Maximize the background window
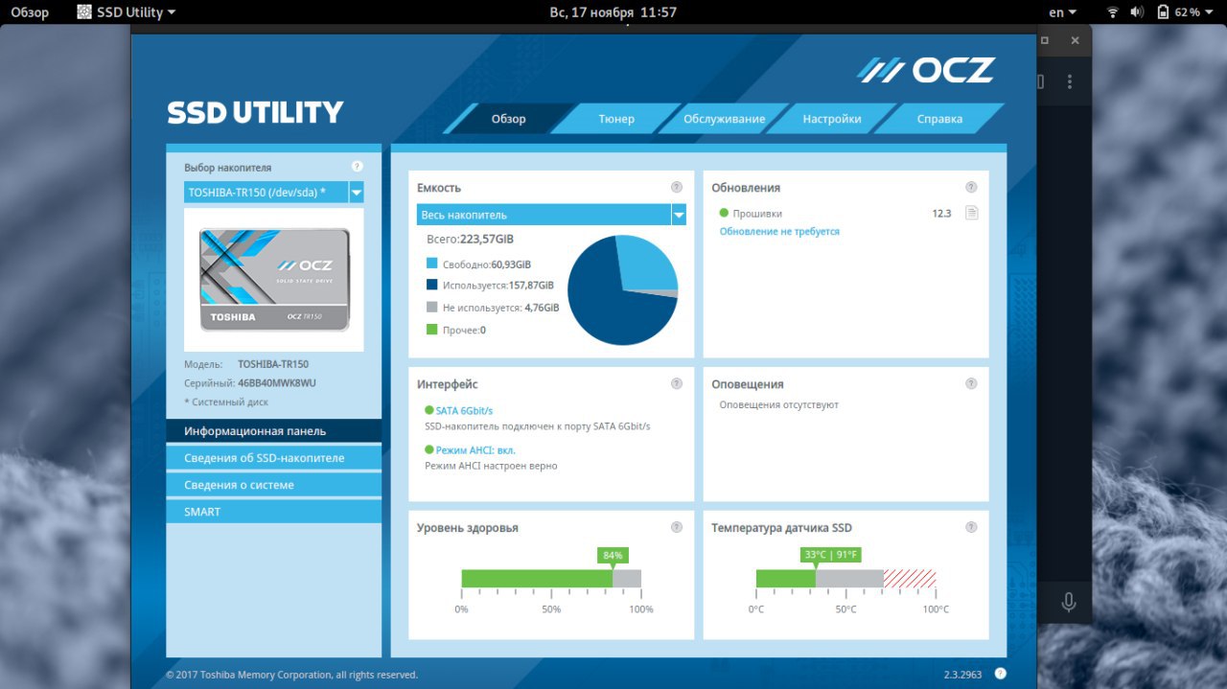Image resolution: width=1227 pixels, height=689 pixels. coord(1044,40)
